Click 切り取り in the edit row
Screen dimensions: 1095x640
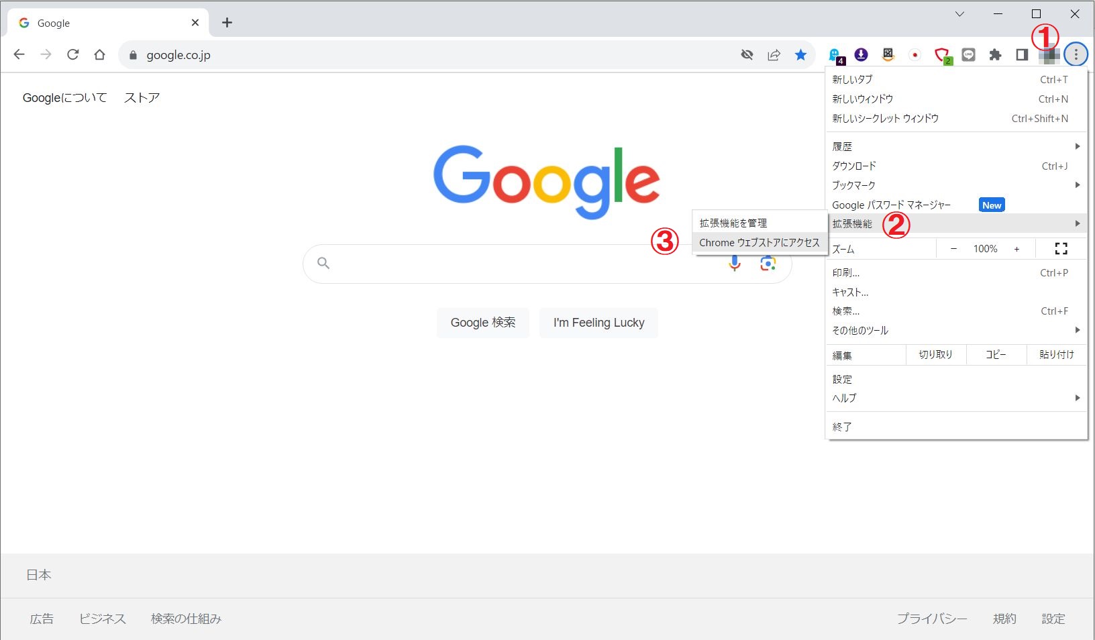pos(936,355)
